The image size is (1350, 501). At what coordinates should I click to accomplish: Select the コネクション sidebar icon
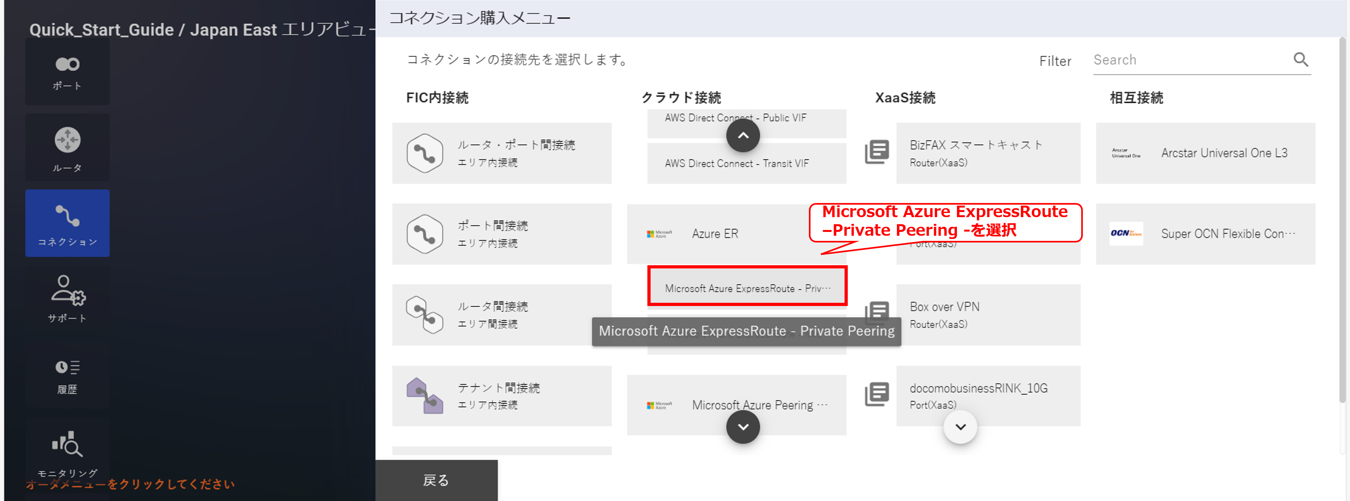point(67,224)
